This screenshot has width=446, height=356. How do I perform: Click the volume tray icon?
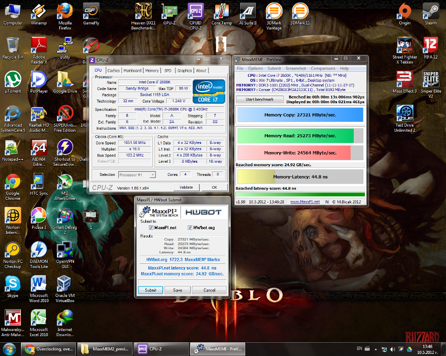coord(392,349)
